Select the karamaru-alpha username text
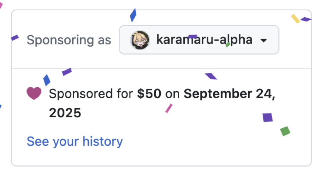325x179 pixels. click(204, 40)
